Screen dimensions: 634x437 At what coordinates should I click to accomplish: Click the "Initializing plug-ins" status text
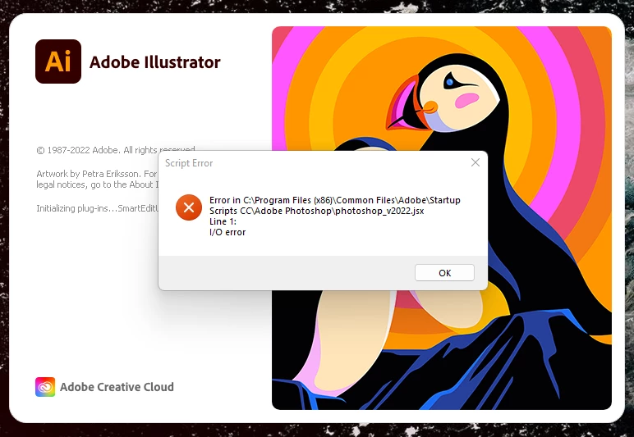point(97,208)
